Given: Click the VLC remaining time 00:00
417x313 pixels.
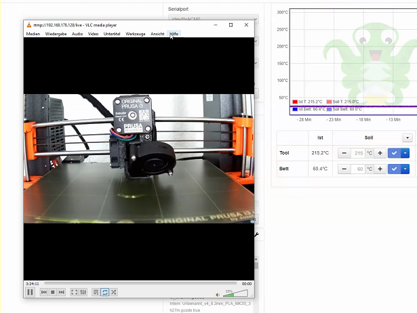Looking at the screenshot, I should point(247,284).
